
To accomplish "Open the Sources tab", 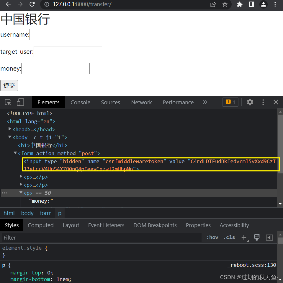I will 110,102.
